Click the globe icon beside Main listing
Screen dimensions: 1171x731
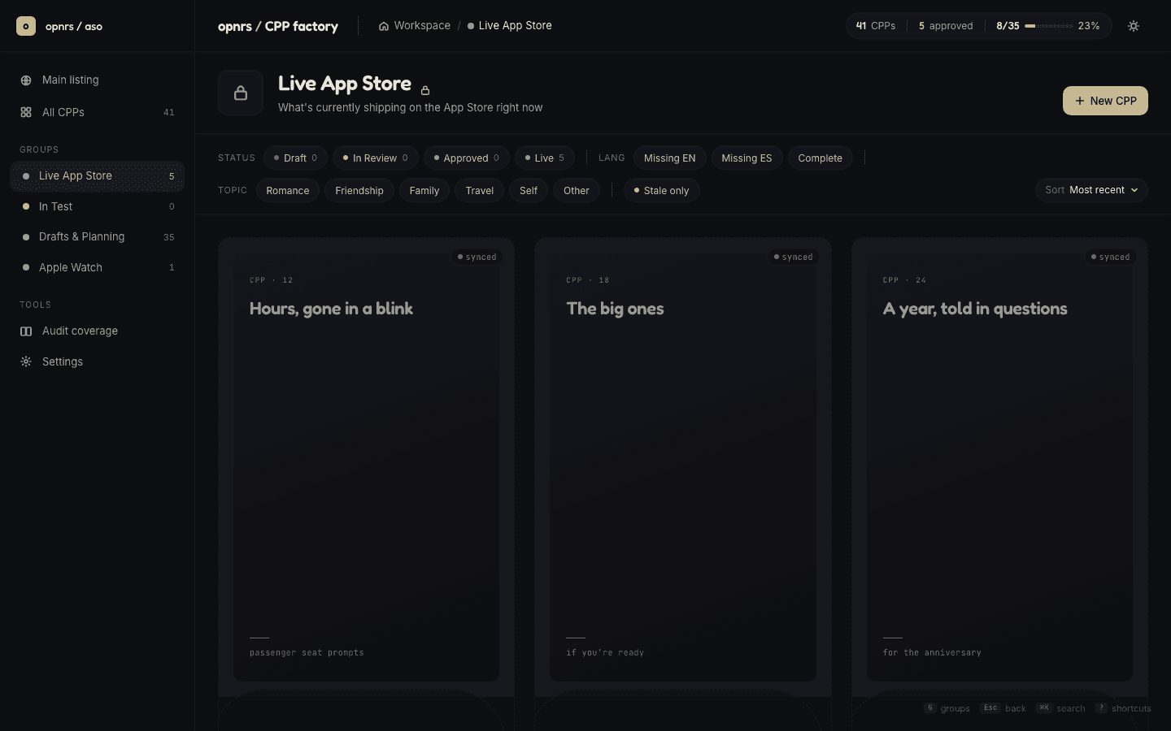coord(26,80)
